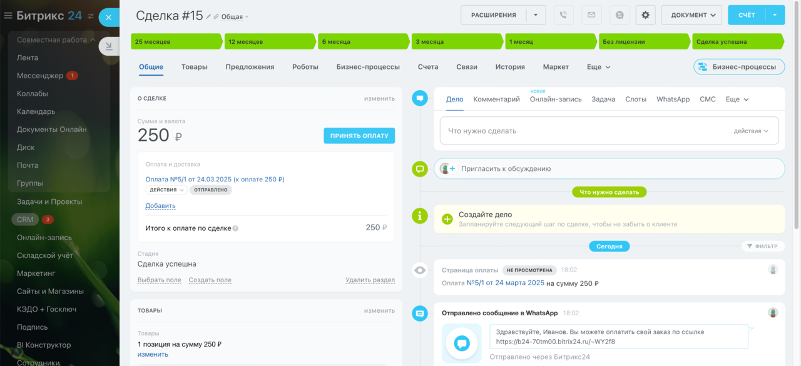Open the действия dropdown under Оплата №5/1
Image resolution: width=801 pixels, height=366 pixels.
(166, 190)
